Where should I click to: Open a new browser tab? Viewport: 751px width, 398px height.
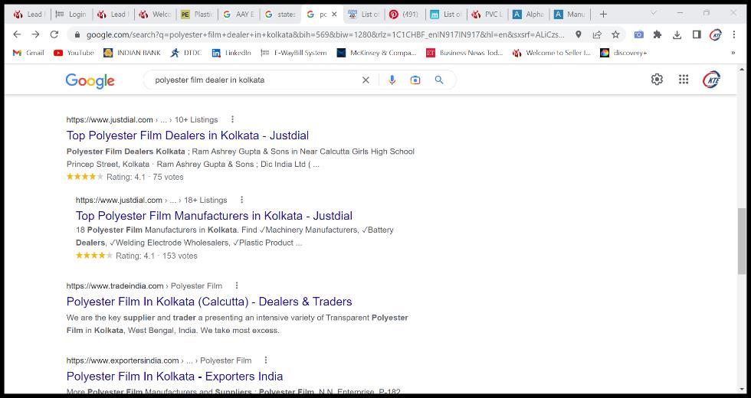[x=604, y=15]
